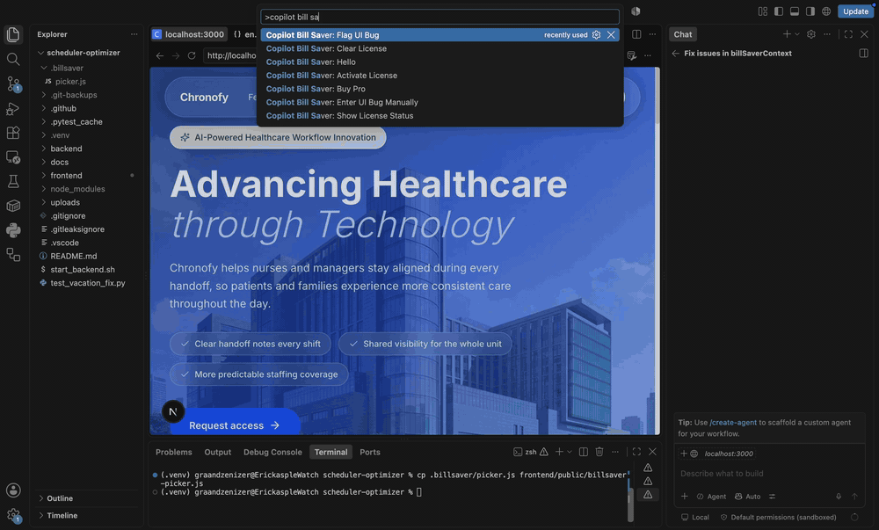Open new terminal profile dropdown arrow
The width and height of the screenshot is (879, 530).
tap(570, 452)
